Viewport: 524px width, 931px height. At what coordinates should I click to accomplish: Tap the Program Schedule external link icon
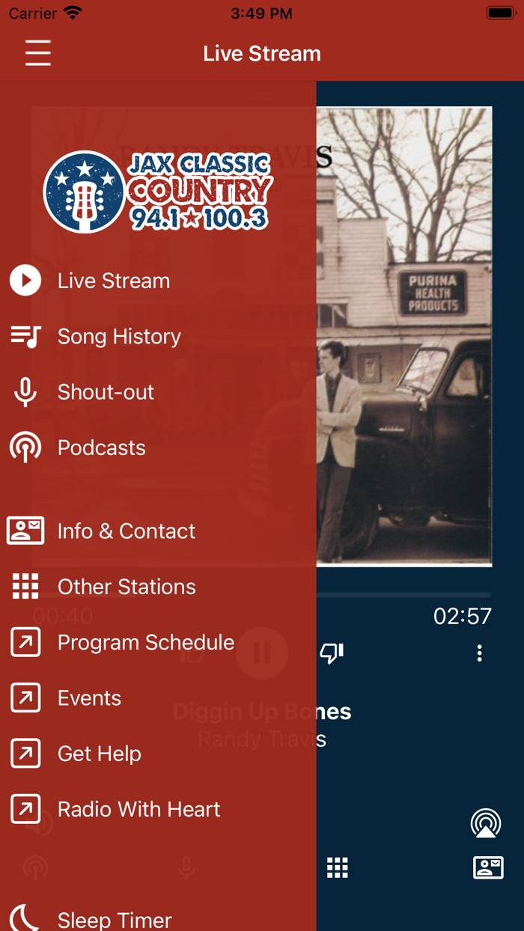coord(25,642)
